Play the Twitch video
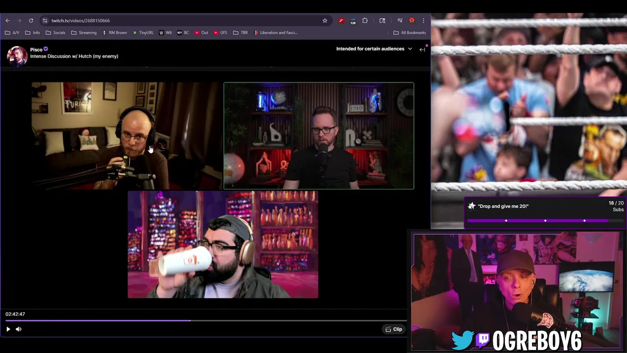The width and height of the screenshot is (627, 353). pyautogui.click(x=8, y=329)
